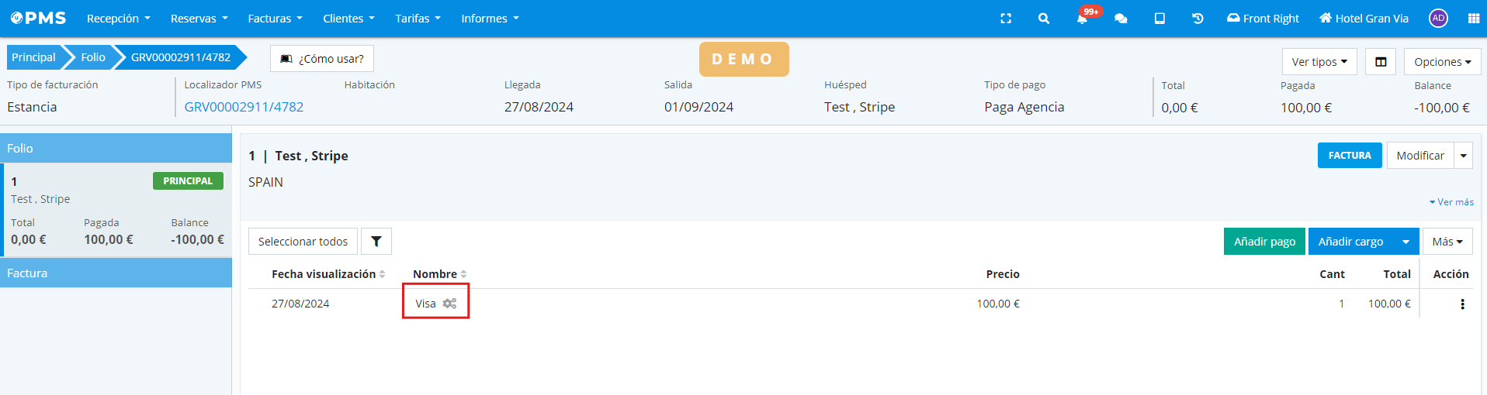Open the apps grid icon
1487x395 pixels.
[1473, 19]
